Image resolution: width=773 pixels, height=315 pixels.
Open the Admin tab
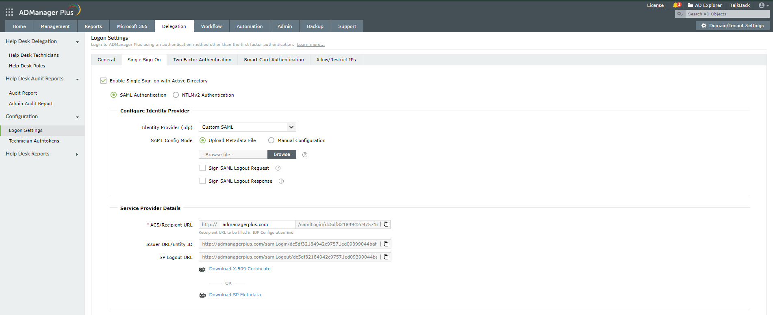[285, 26]
